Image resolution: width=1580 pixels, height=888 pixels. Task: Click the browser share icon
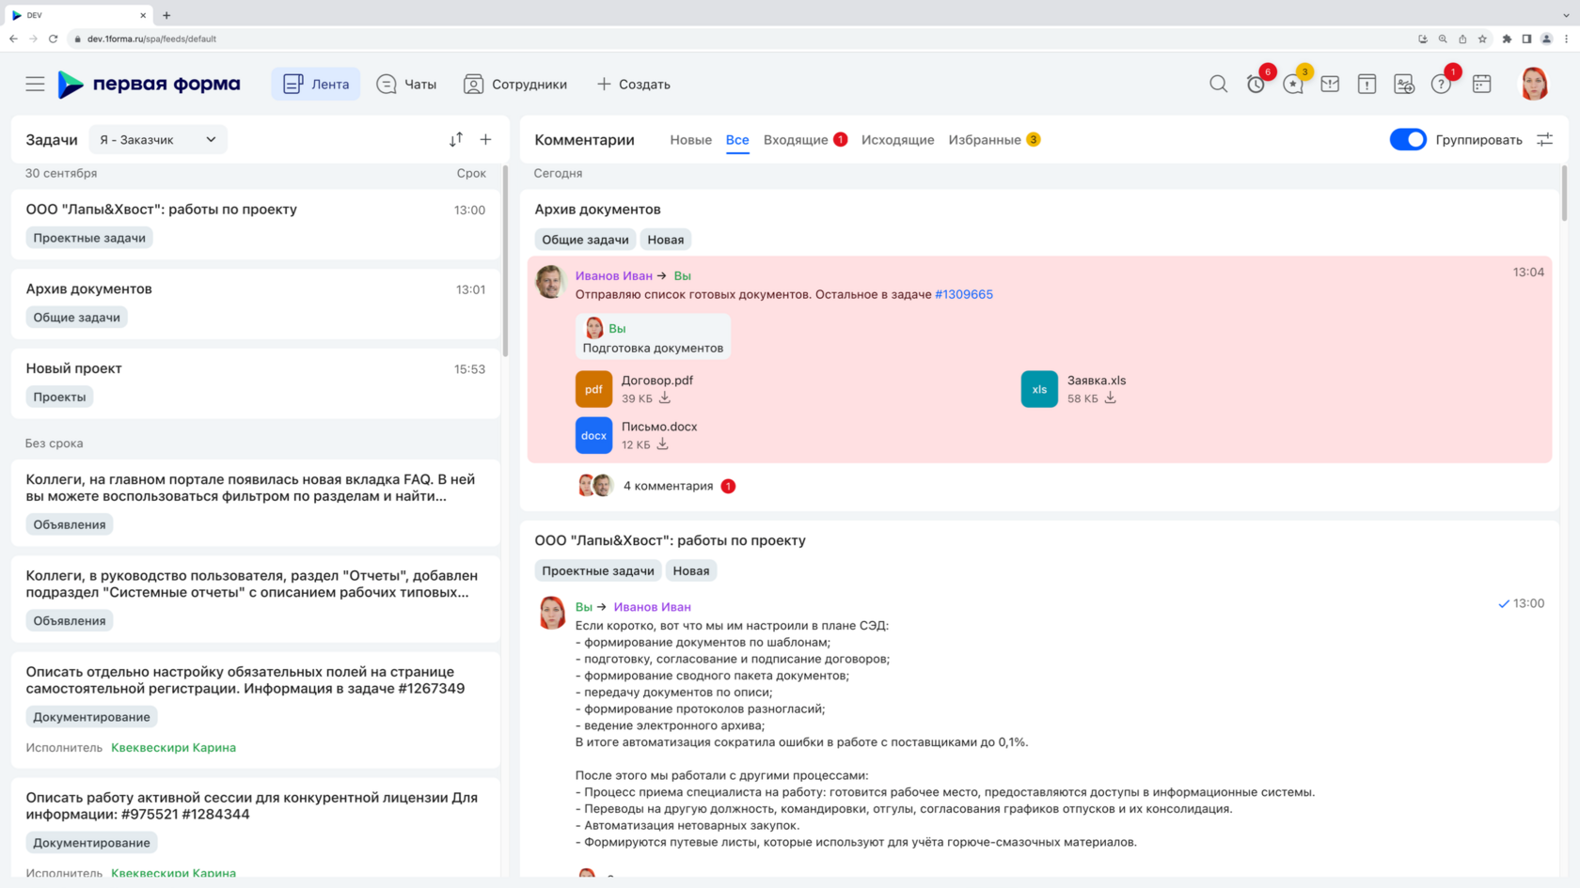1462,39
